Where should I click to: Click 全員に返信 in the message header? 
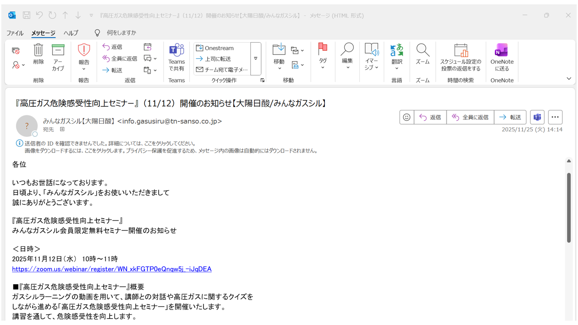coord(470,117)
